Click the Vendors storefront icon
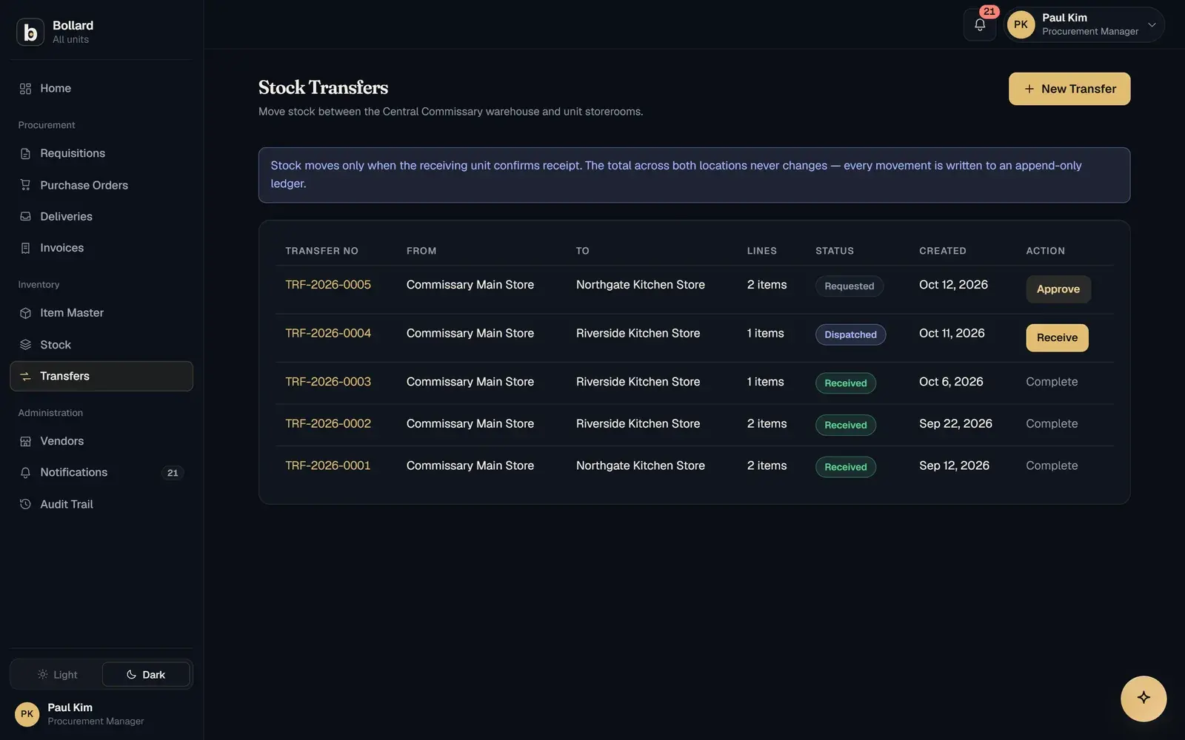The image size is (1185, 740). tap(25, 441)
